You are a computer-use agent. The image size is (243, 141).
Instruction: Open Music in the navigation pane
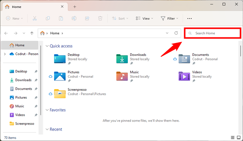[19, 106]
